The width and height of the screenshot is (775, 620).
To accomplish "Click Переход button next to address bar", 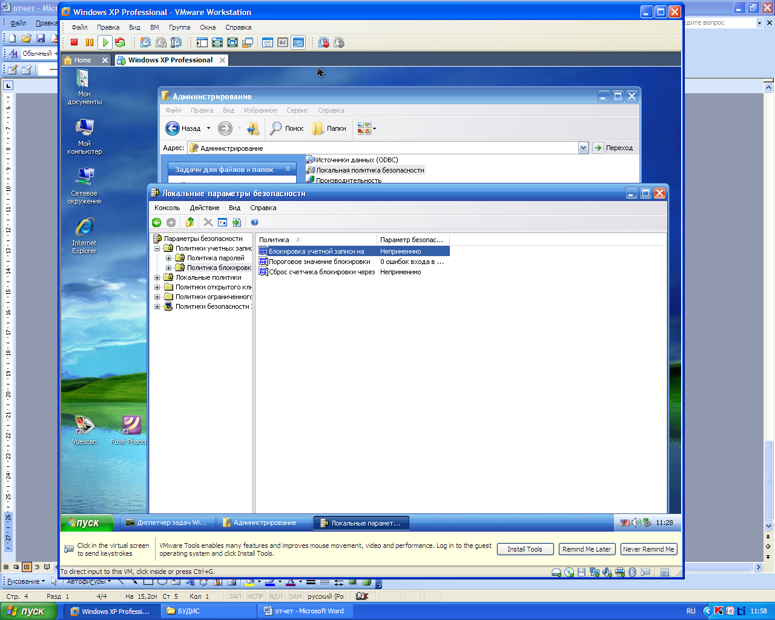I will (x=613, y=148).
